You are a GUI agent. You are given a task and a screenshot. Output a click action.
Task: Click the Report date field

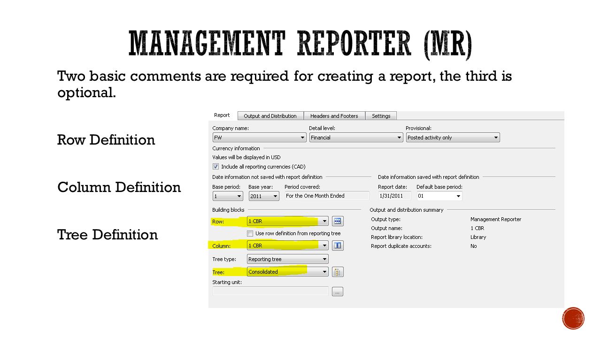click(x=395, y=196)
